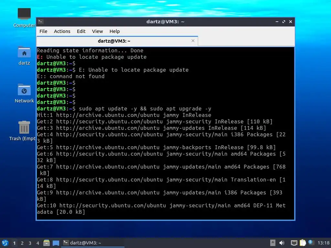The image size is (331, 248).
Task: Switch to workspace 1
Action: pyautogui.click(x=14, y=243)
